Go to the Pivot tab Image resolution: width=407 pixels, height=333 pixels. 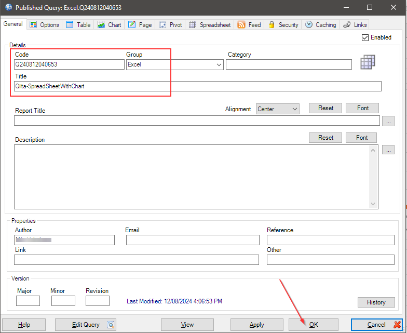pos(170,25)
